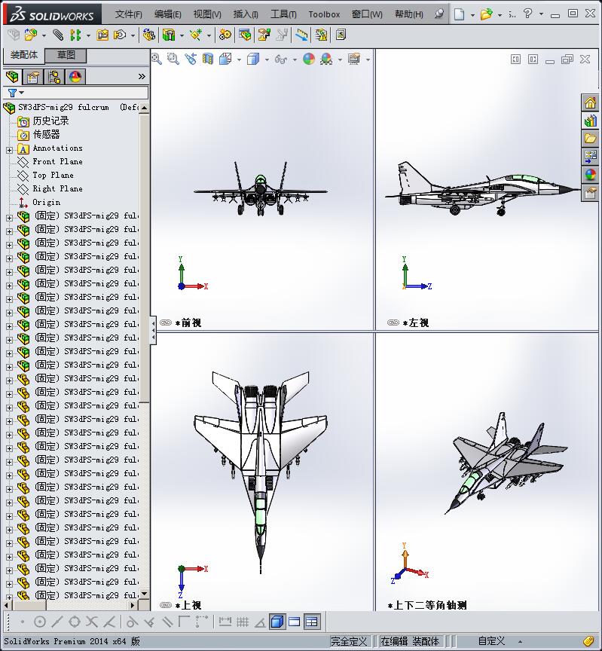Click the Open document folder button
This screenshot has height=651, width=602.
pos(486,14)
